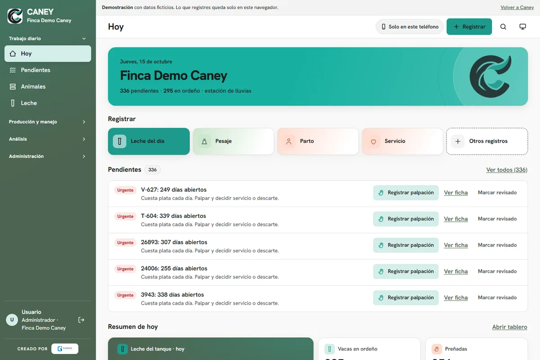Viewport: 540px width, 360px height.
Task: Registrar palpación for T-604
Action: 406,219
